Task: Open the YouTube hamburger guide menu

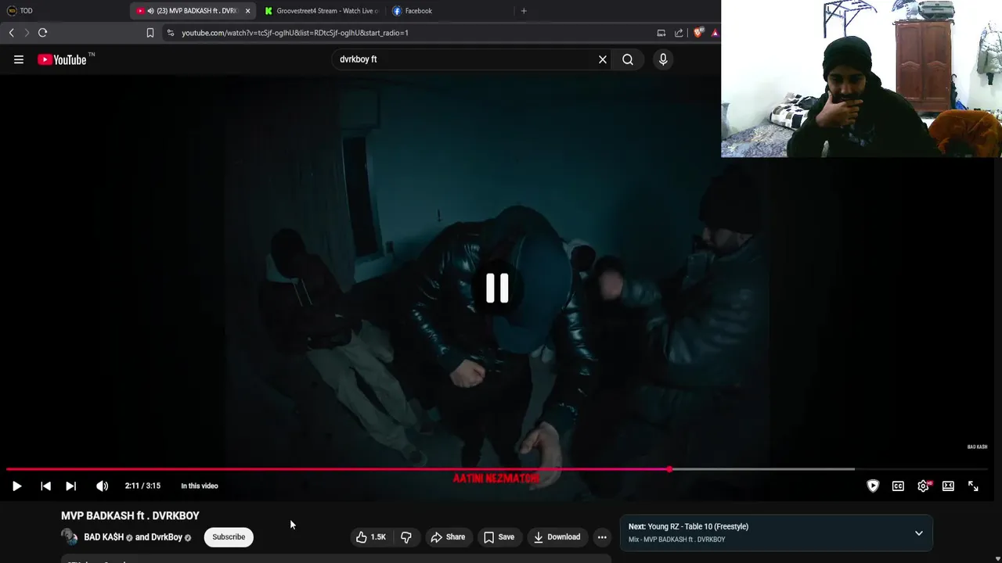Action: [x=19, y=59]
